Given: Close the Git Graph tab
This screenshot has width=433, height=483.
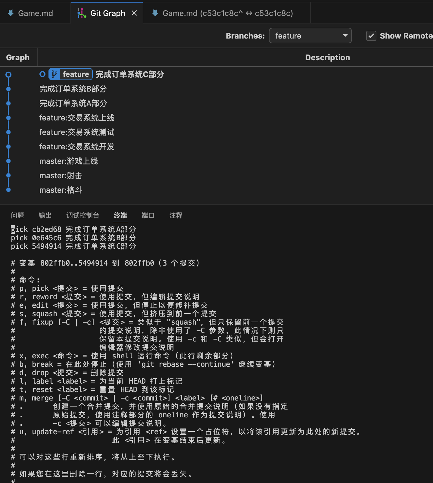Looking at the screenshot, I should tap(134, 13).
